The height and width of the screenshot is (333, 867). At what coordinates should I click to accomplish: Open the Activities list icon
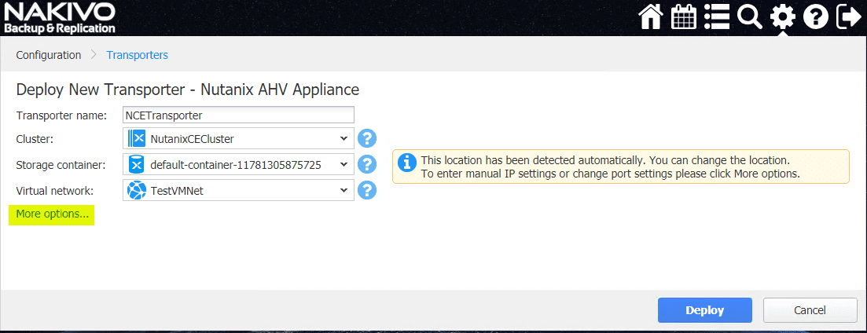[716, 17]
